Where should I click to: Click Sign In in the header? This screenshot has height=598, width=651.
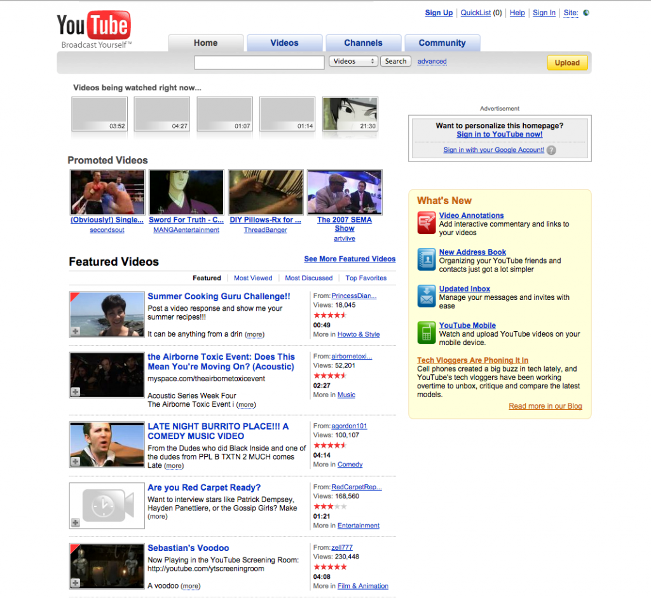pyautogui.click(x=544, y=13)
